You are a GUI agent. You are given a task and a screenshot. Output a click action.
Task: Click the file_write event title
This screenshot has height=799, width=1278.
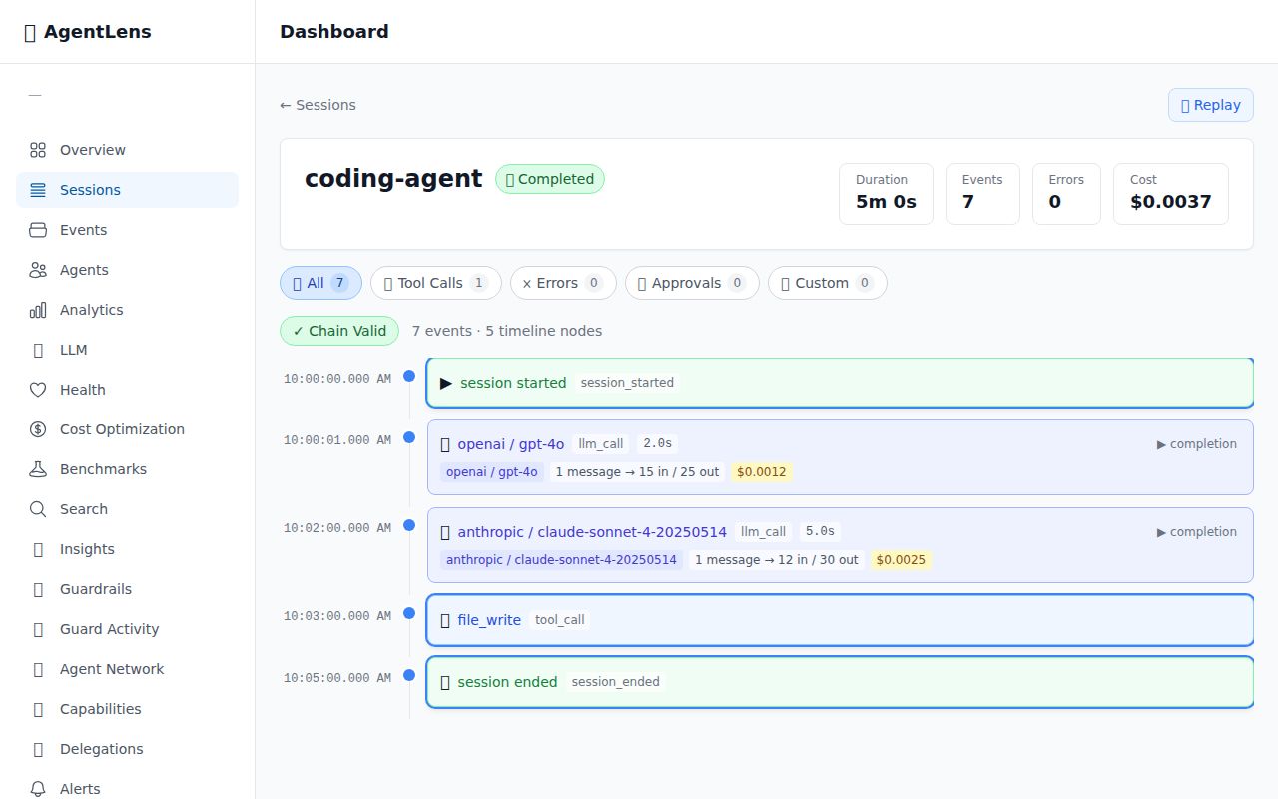(x=489, y=620)
